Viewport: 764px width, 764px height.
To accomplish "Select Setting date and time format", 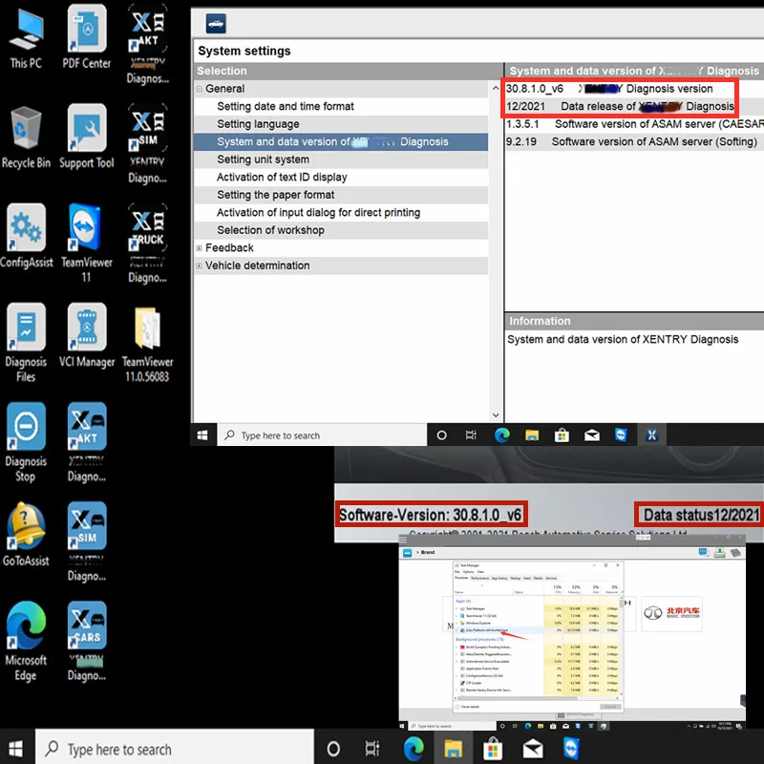I will click(341, 106).
